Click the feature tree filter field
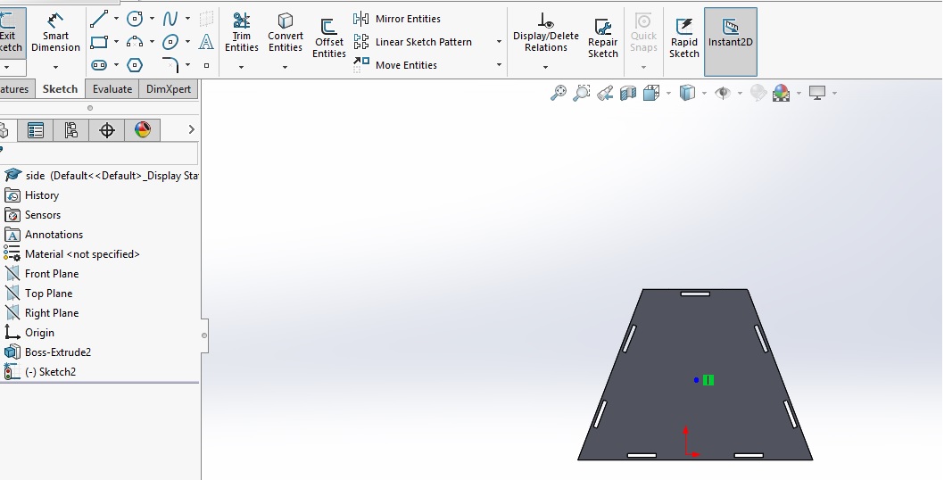The width and height of the screenshot is (944, 480). (99, 153)
